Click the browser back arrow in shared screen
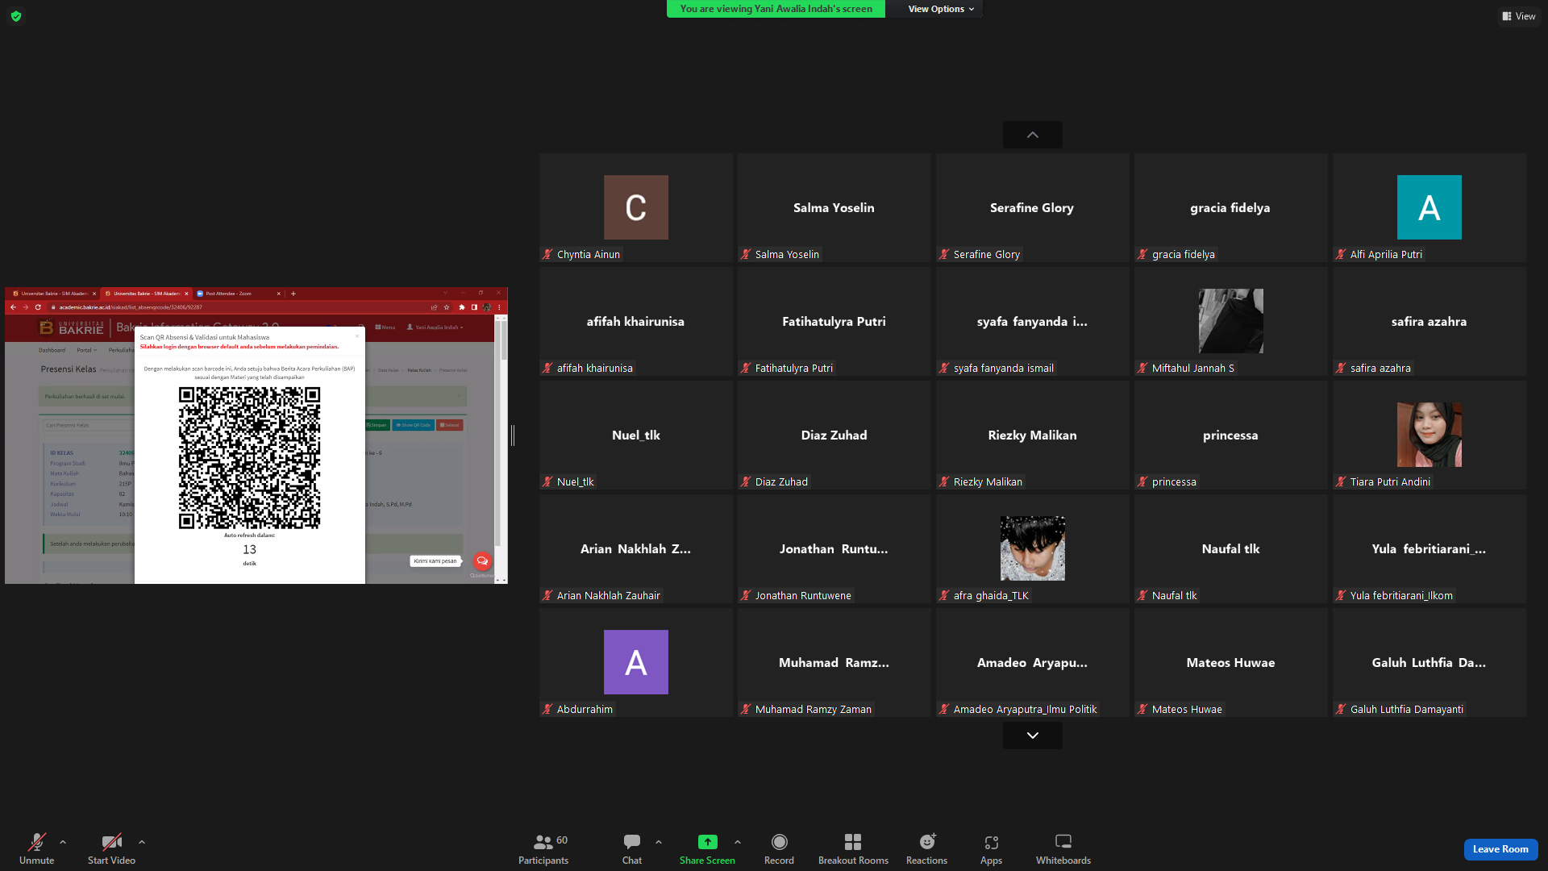Viewport: 1548px width, 871px height. [x=13, y=307]
